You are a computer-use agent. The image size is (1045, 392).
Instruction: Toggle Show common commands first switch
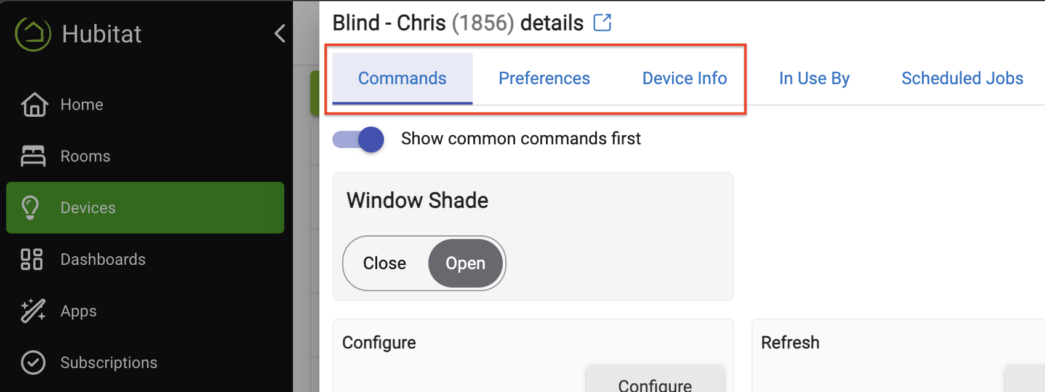pos(358,139)
